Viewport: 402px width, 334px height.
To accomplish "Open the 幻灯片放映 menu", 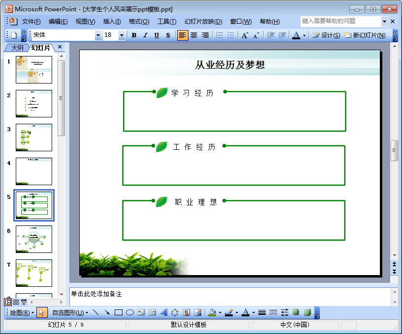I will [203, 22].
